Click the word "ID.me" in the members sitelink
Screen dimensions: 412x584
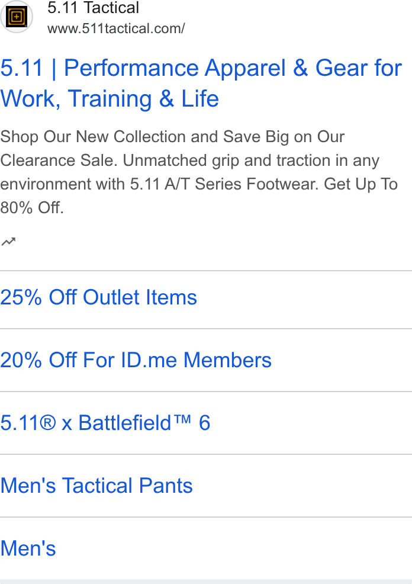[149, 360]
